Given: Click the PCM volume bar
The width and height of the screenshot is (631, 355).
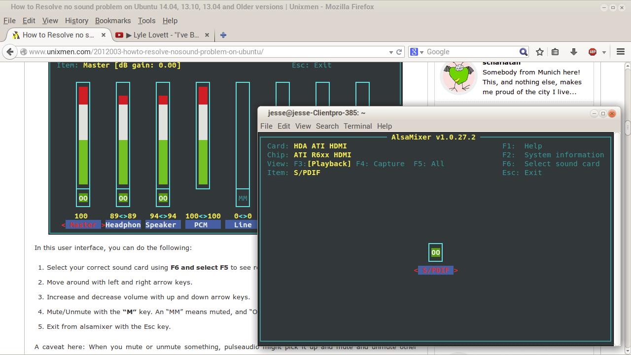Looking at the screenshot, I should pyautogui.click(x=203, y=136).
